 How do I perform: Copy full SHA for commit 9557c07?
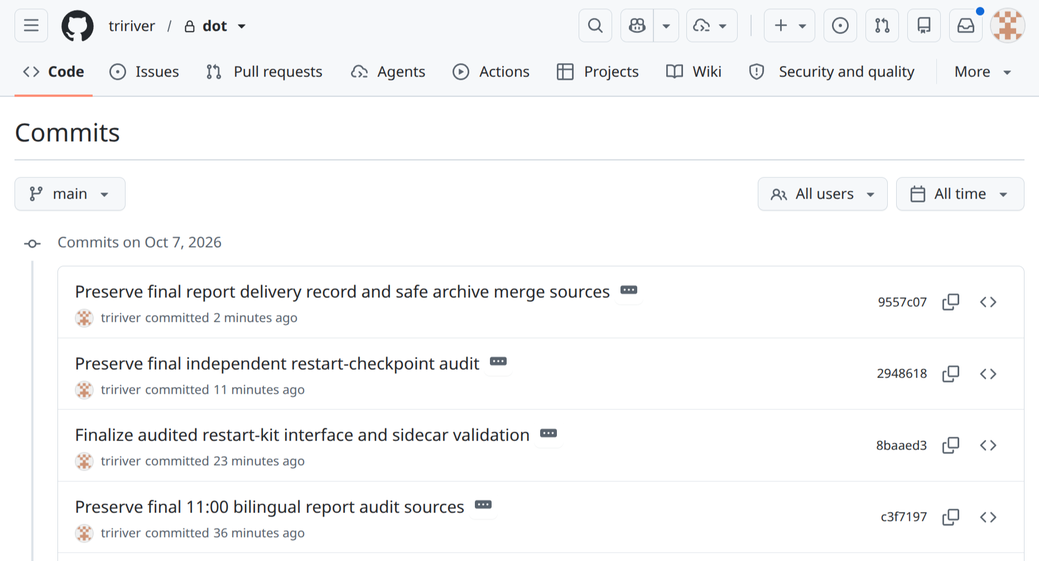951,302
